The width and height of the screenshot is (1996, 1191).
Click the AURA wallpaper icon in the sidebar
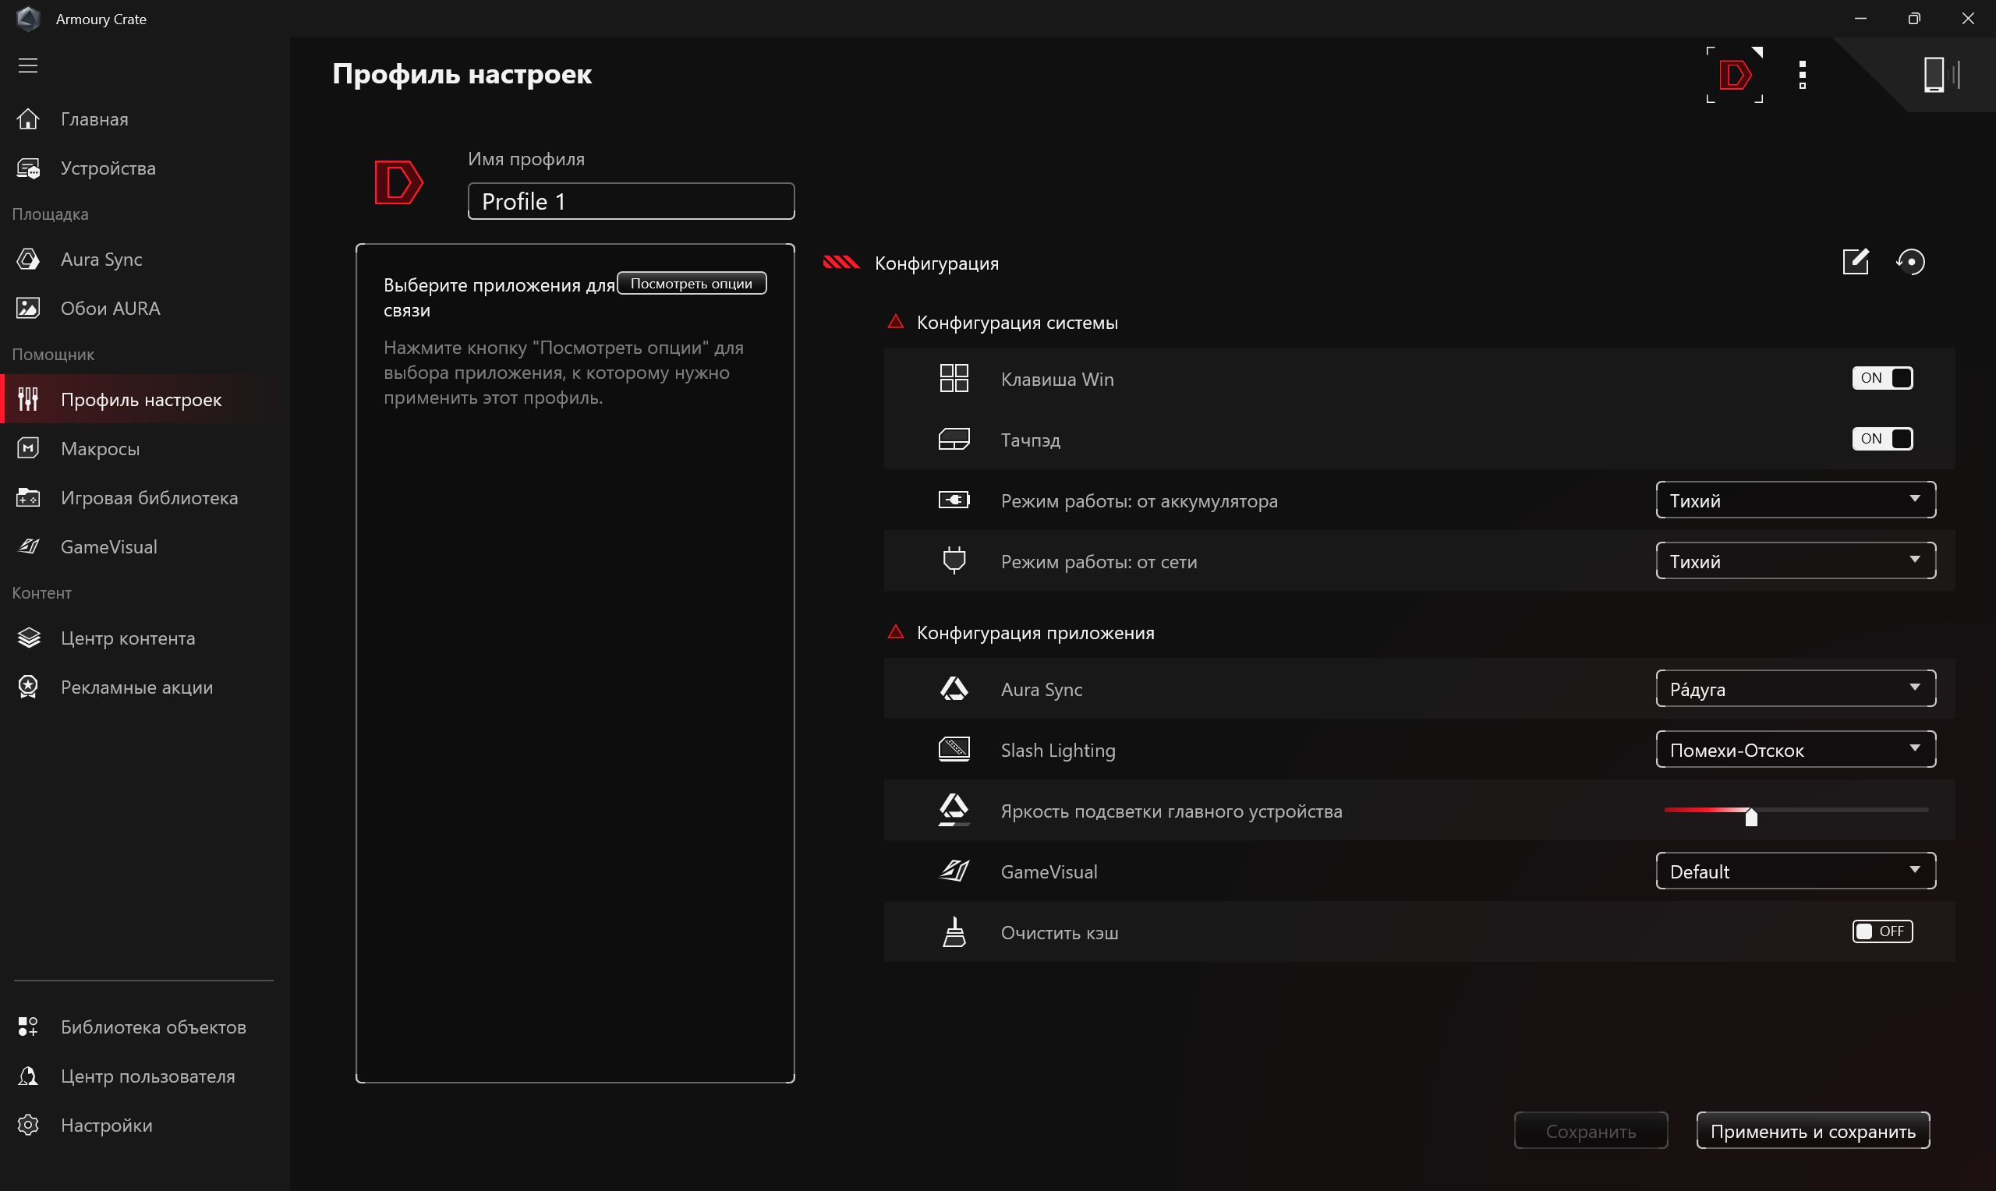point(28,308)
